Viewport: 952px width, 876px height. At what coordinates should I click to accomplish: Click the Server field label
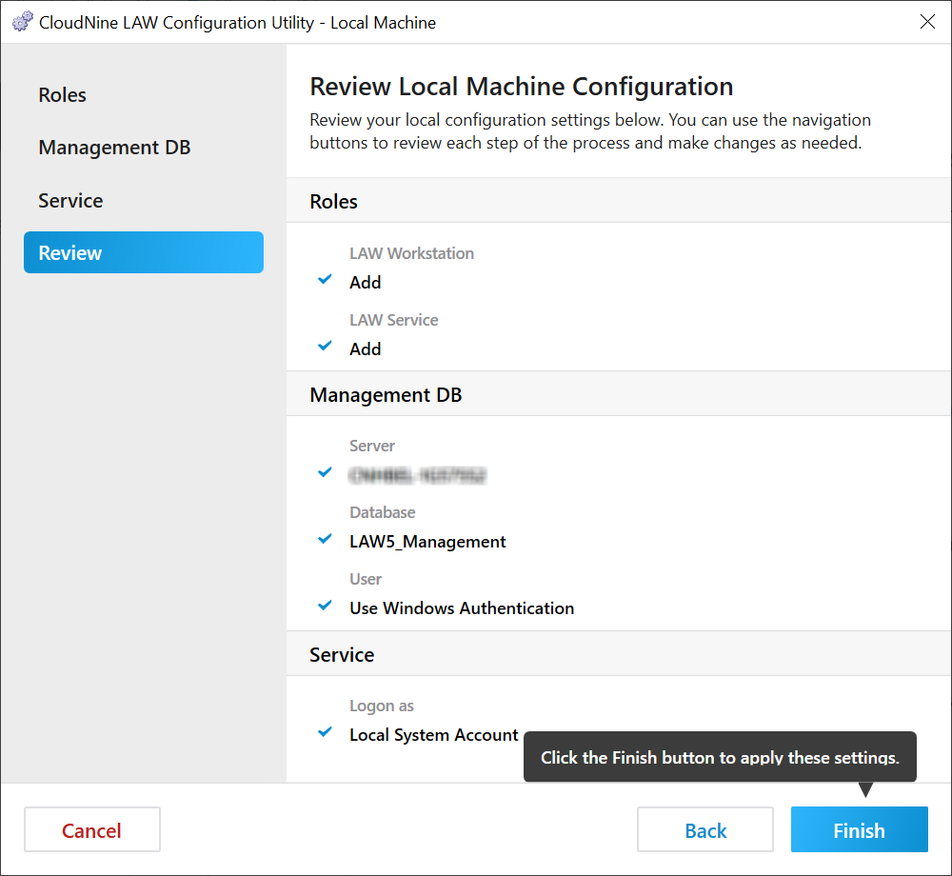click(x=371, y=447)
